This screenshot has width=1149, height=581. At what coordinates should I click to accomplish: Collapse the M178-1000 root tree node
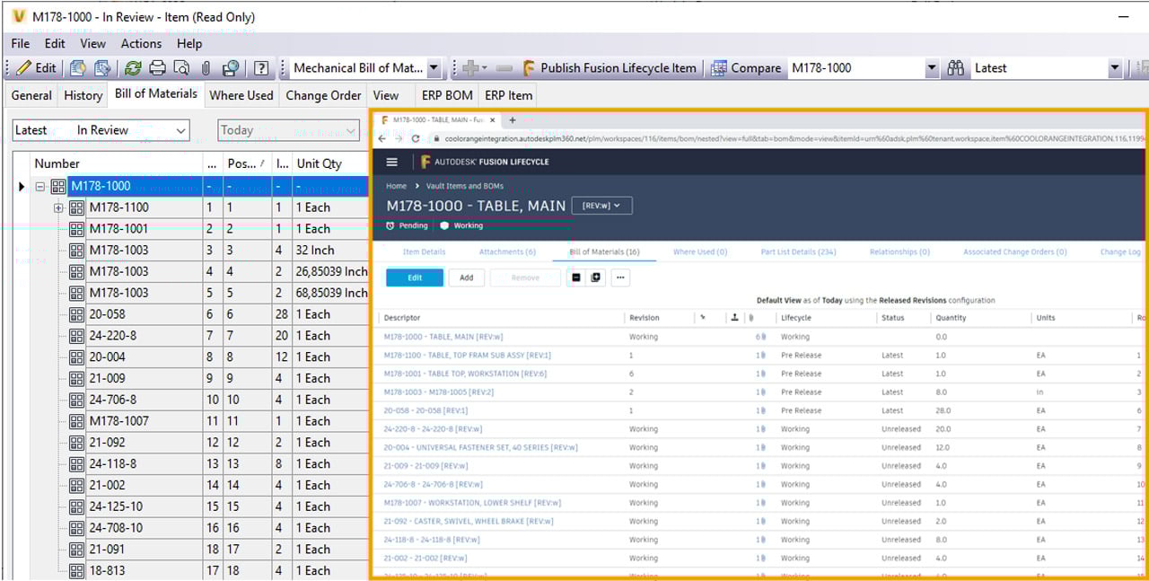39,187
